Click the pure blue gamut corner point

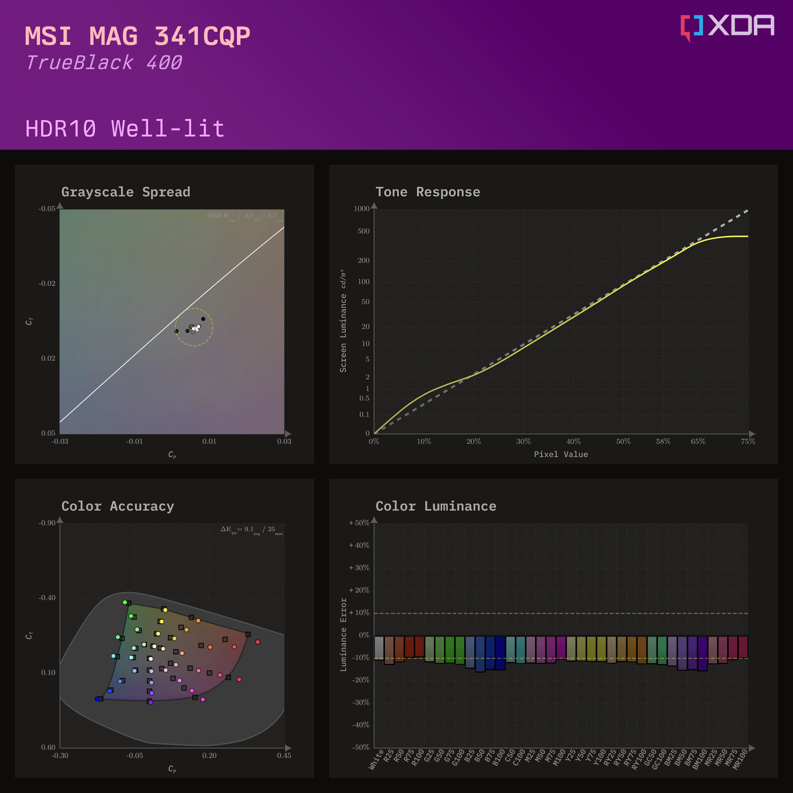coord(97,699)
